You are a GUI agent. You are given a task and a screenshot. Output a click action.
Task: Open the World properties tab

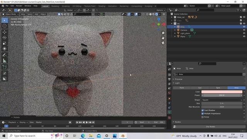coord(169,93)
